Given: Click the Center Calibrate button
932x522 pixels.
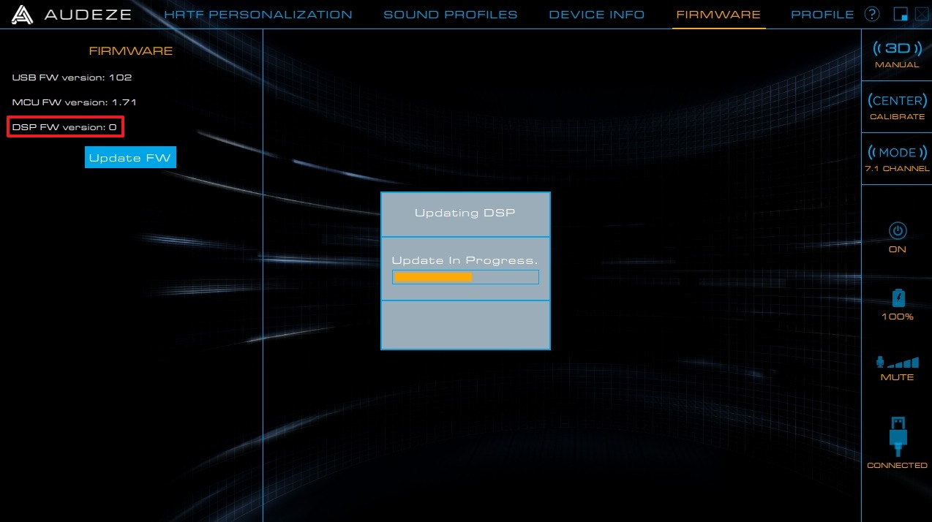Looking at the screenshot, I should [x=897, y=107].
